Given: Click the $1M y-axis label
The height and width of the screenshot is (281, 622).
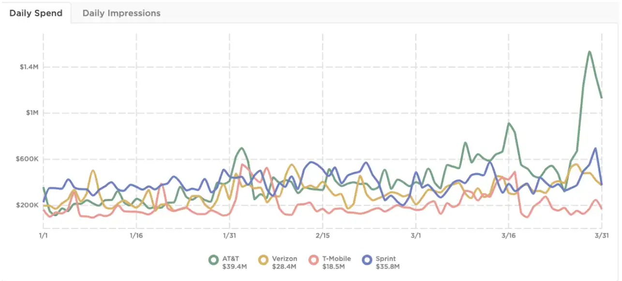Looking at the screenshot, I should [33, 112].
